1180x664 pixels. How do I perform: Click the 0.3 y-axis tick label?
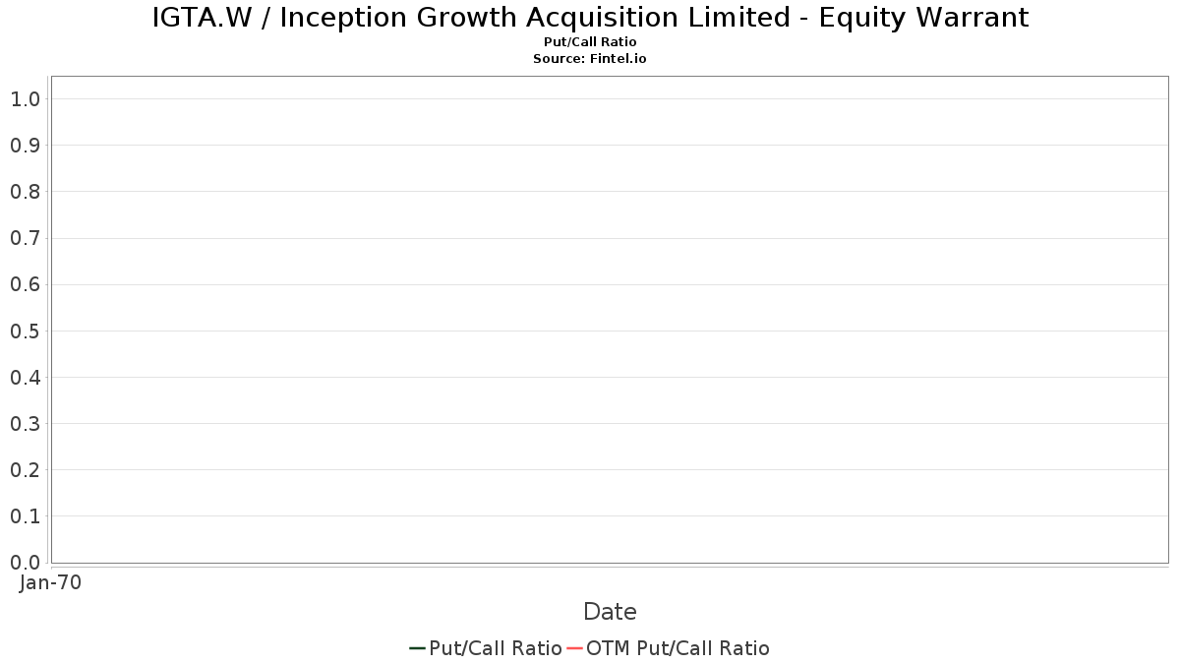pyautogui.click(x=25, y=424)
